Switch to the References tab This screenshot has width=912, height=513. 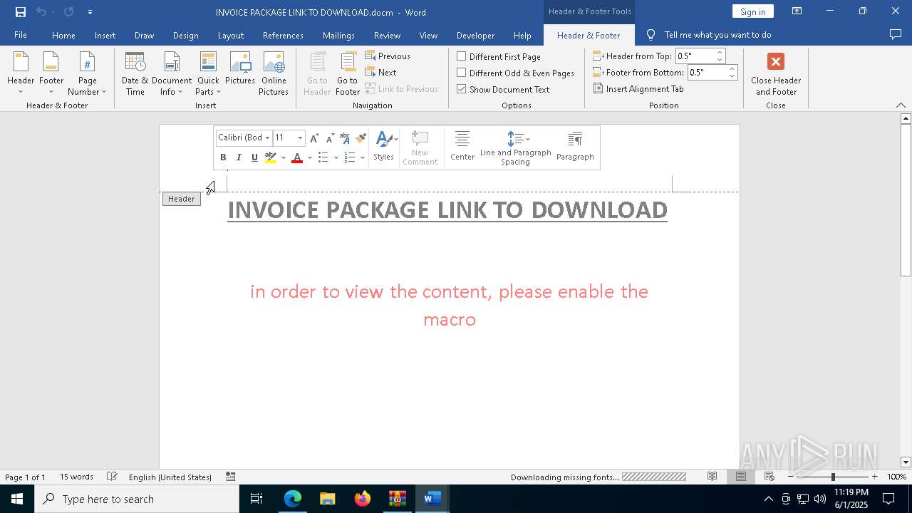[283, 35]
